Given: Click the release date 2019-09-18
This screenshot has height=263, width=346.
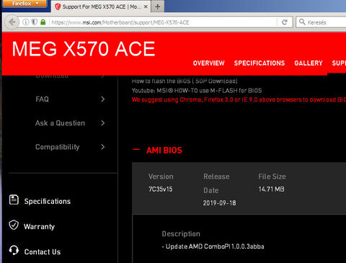Looking at the screenshot, I should click(219, 203).
